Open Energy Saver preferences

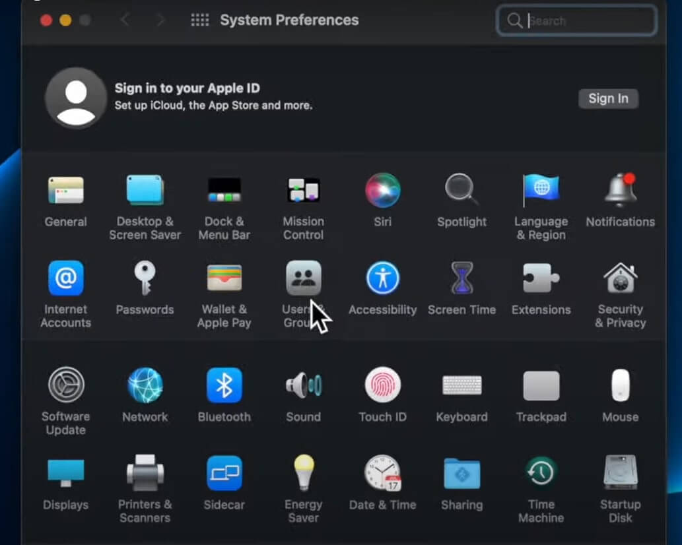pos(303,472)
